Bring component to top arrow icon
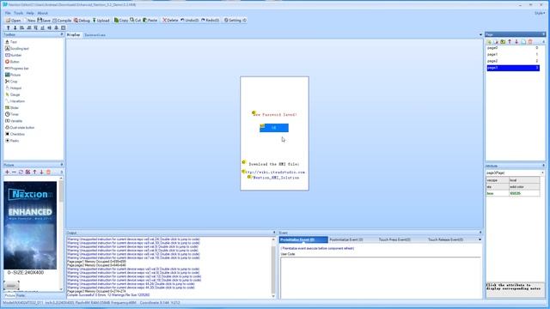This screenshot has width=550, height=309. pyautogui.click(x=9, y=27)
